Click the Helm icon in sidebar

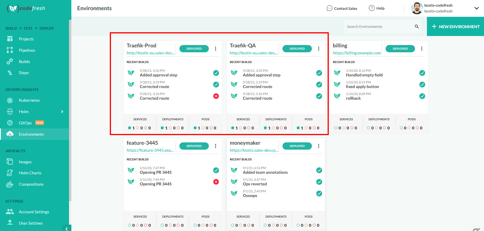pyautogui.click(x=10, y=112)
